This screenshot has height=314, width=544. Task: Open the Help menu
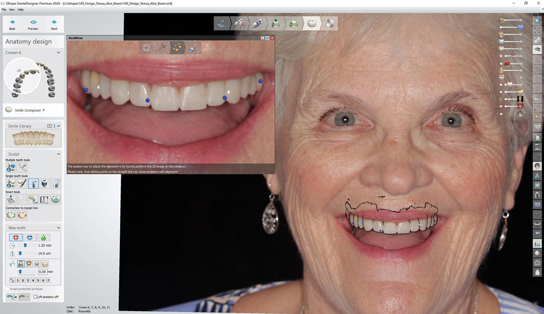tap(20, 9)
